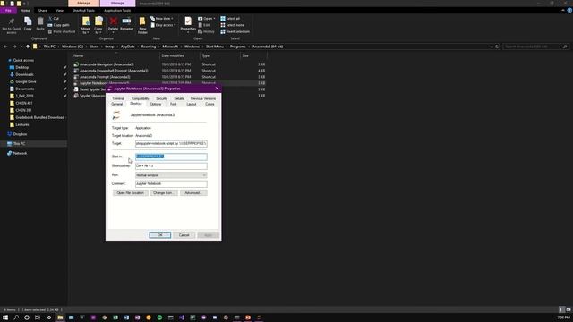Expand the address bar history dropdown

click(x=492, y=47)
